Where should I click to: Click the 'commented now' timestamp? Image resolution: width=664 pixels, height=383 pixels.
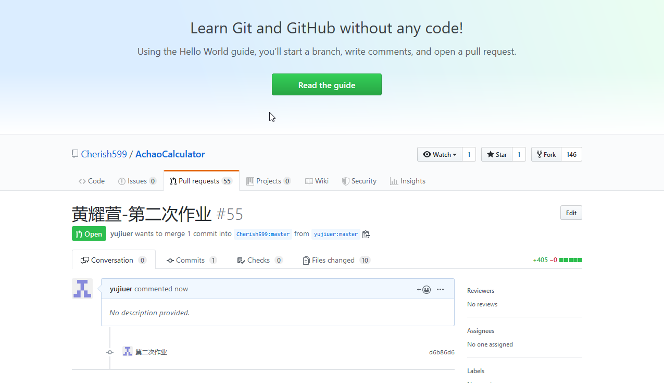pos(161,289)
